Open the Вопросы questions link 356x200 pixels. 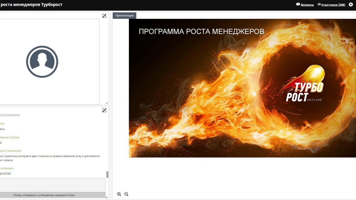[307, 5]
